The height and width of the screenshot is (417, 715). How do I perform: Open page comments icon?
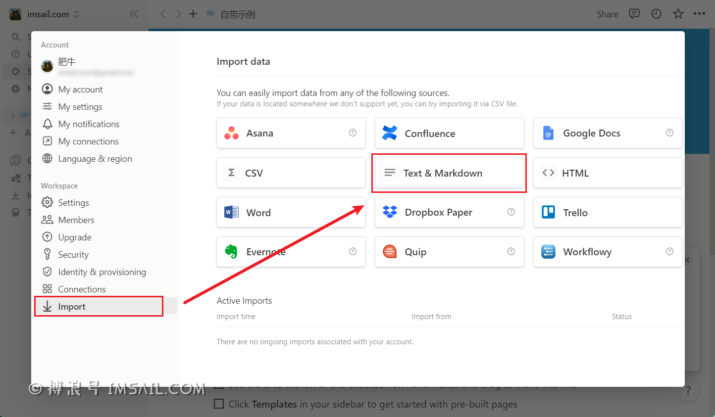[634, 14]
